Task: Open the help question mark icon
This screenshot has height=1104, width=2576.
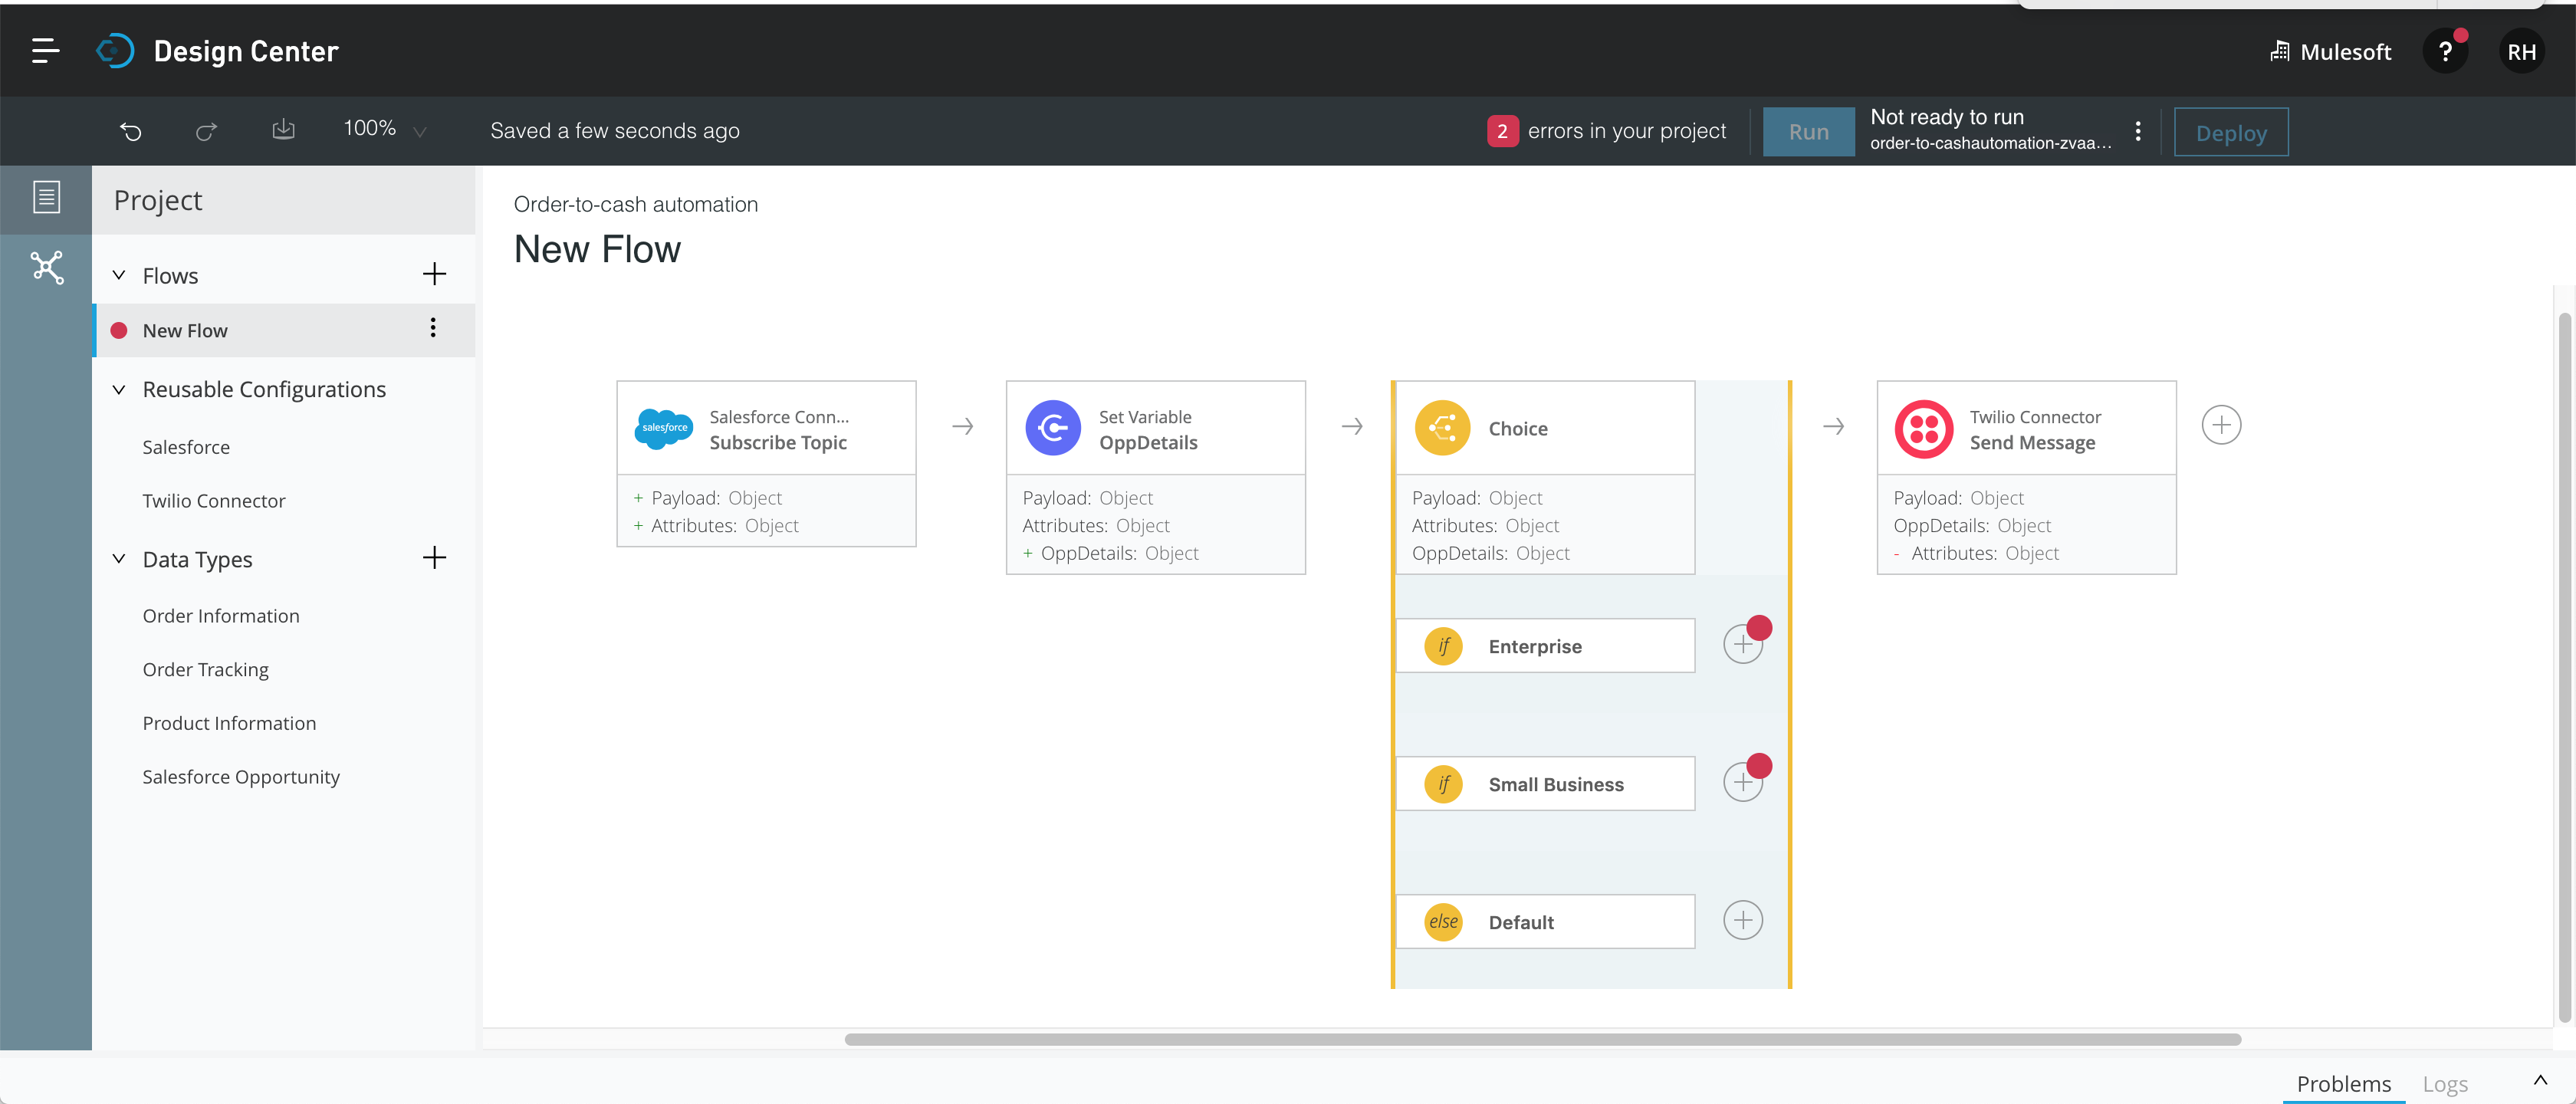Action: [x=2444, y=52]
